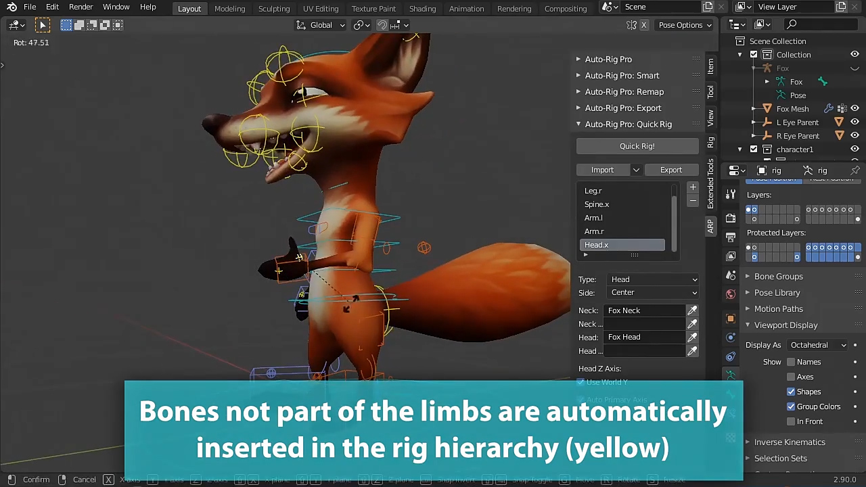Enable the In Front checkbox
The image size is (866, 487).
click(791, 421)
